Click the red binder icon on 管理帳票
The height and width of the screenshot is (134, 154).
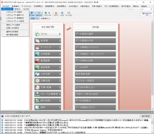coord(37,61)
